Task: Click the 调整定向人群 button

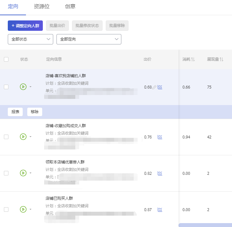Action: [25, 26]
